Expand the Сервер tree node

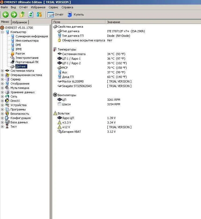click(2, 79)
